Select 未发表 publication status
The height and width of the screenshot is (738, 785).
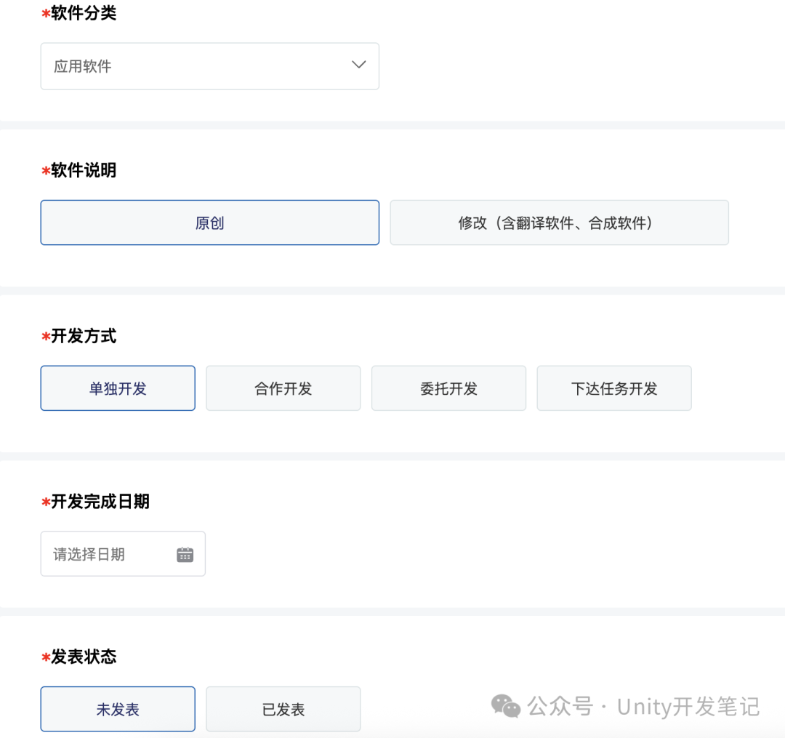[x=118, y=709]
